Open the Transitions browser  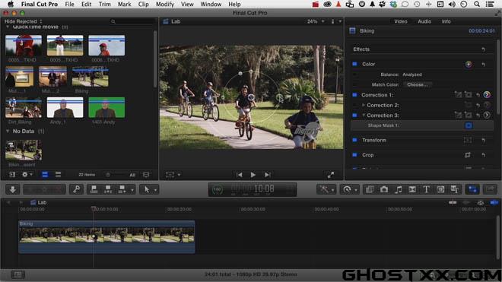pyautogui.click(x=412, y=189)
